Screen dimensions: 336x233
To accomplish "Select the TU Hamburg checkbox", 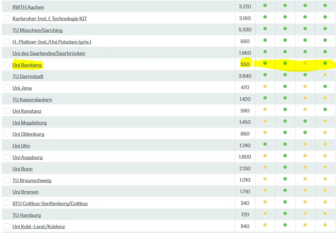I will point(7,215).
